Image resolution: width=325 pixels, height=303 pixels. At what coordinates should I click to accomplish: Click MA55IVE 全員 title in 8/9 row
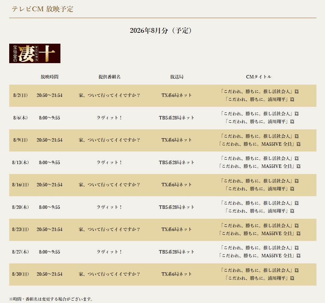(260, 144)
